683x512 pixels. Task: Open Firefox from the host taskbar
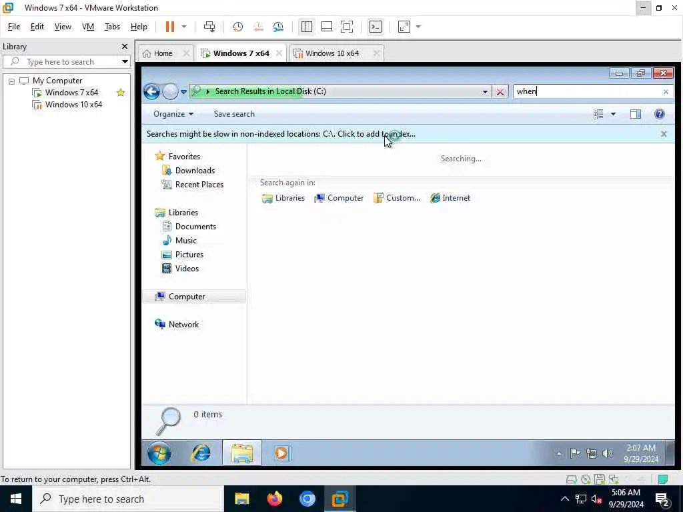274,499
